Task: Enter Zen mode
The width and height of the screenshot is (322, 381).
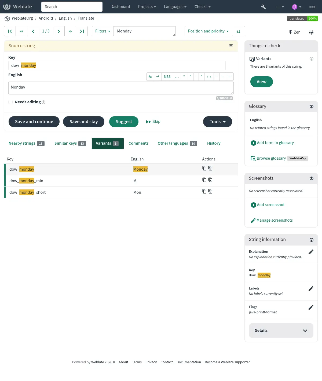Action: point(295,32)
